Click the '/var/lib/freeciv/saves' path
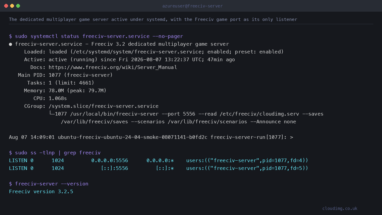382x215 pixels. point(94,122)
